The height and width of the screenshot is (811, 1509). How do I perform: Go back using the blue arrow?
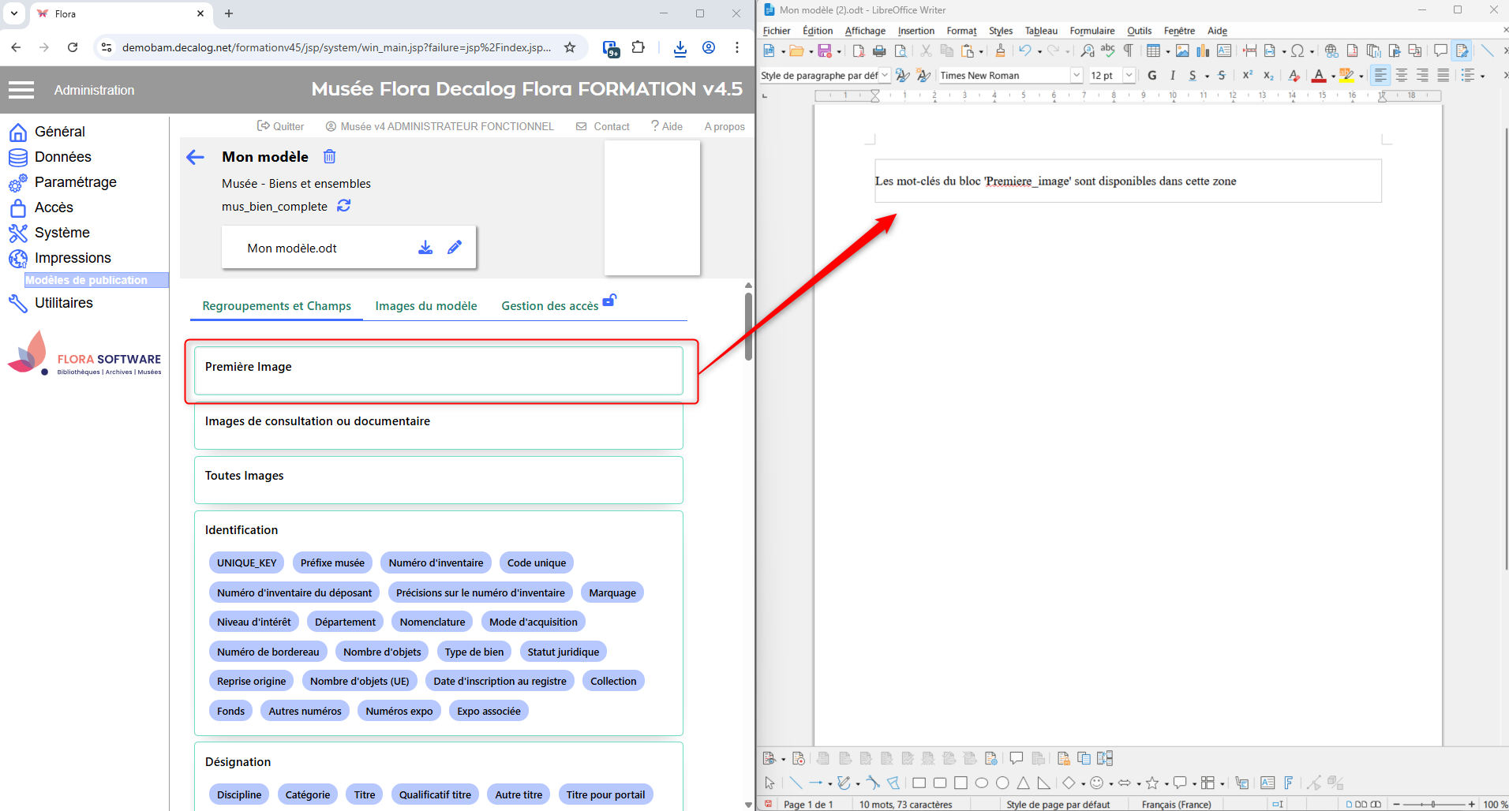(196, 157)
